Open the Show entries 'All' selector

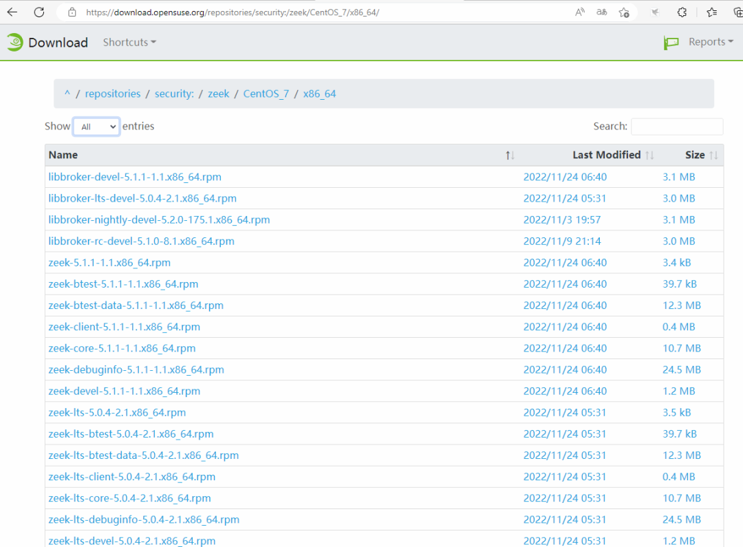click(96, 127)
